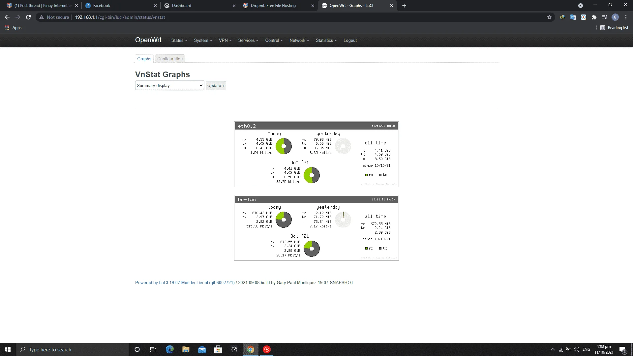The width and height of the screenshot is (633, 356).
Task: Click the Update button
Action: coord(216,85)
